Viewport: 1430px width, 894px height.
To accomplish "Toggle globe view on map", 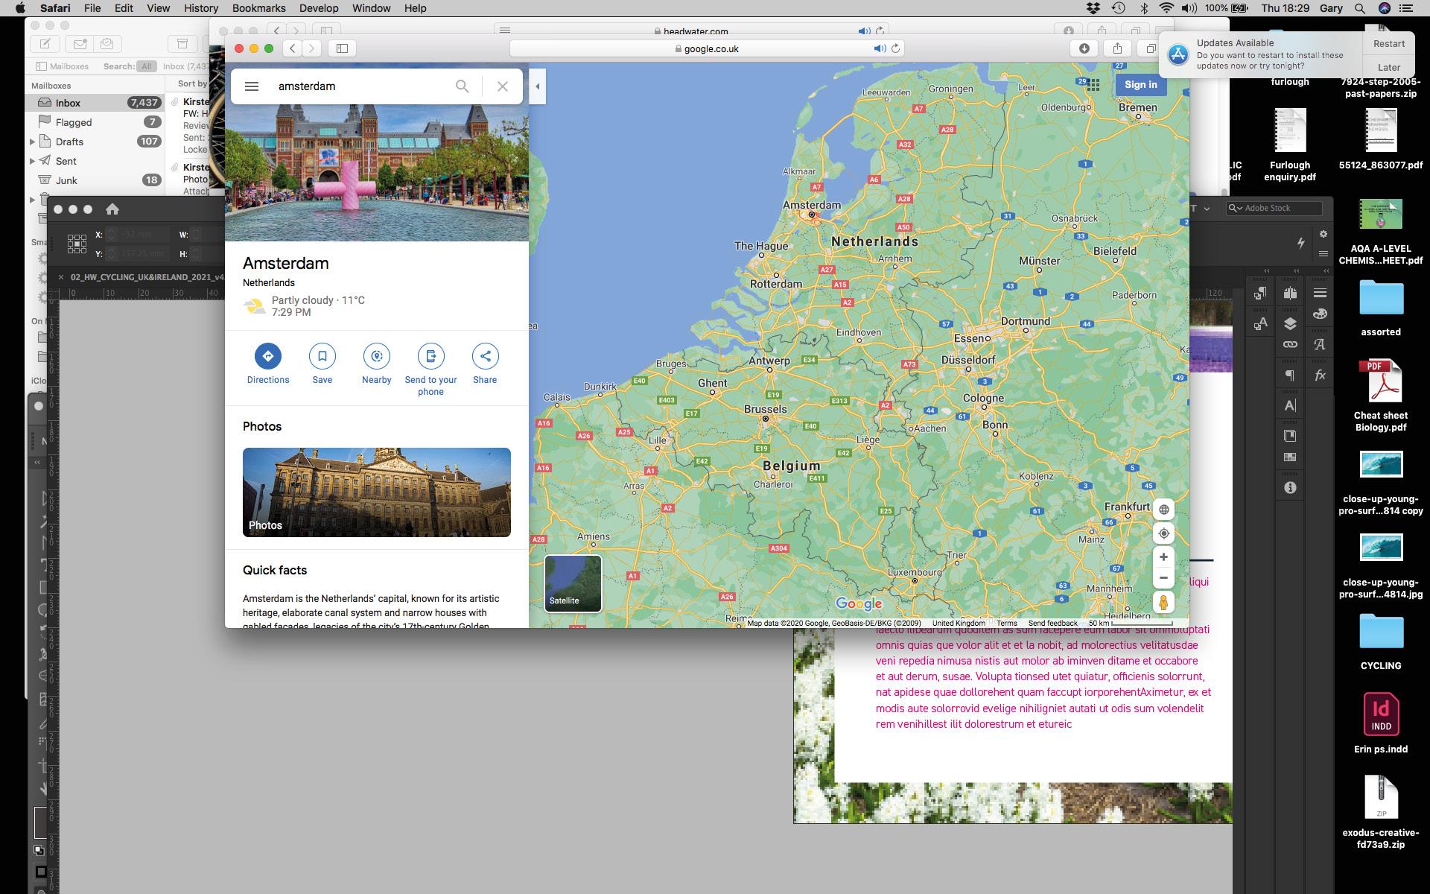I will (x=1163, y=510).
